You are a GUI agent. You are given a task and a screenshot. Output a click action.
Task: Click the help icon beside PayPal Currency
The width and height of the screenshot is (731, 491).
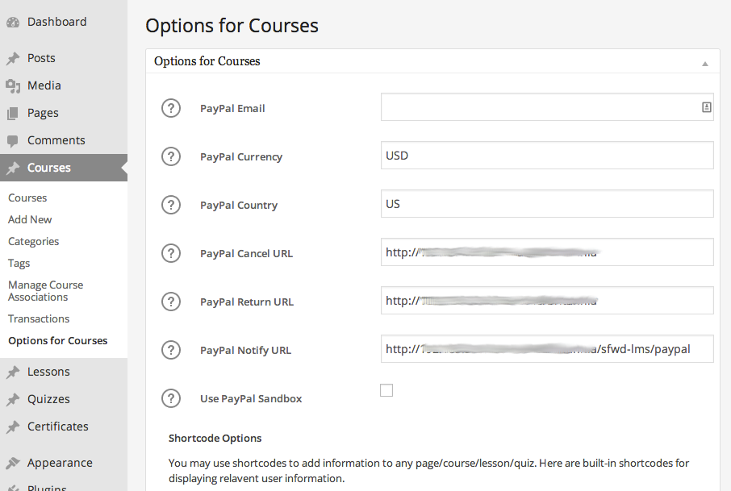click(171, 156)
